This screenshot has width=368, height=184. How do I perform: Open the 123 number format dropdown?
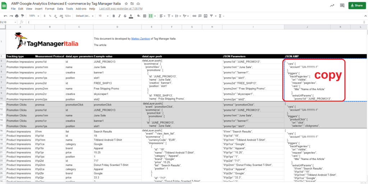point(68,16)
